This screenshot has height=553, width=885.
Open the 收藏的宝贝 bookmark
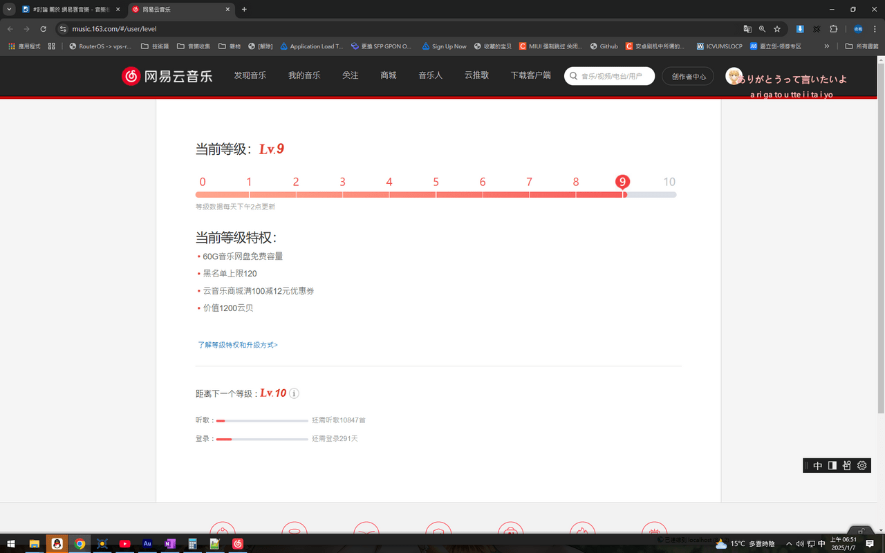click(x=493, y=46)
